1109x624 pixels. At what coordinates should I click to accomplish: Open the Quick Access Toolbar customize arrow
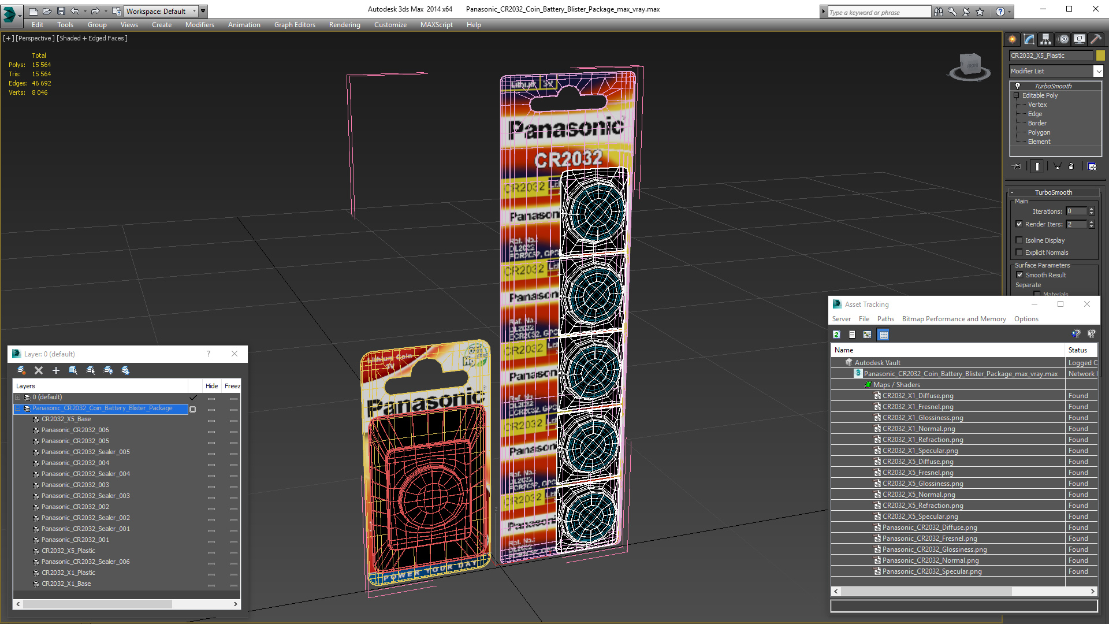click(x=203, y=11)
